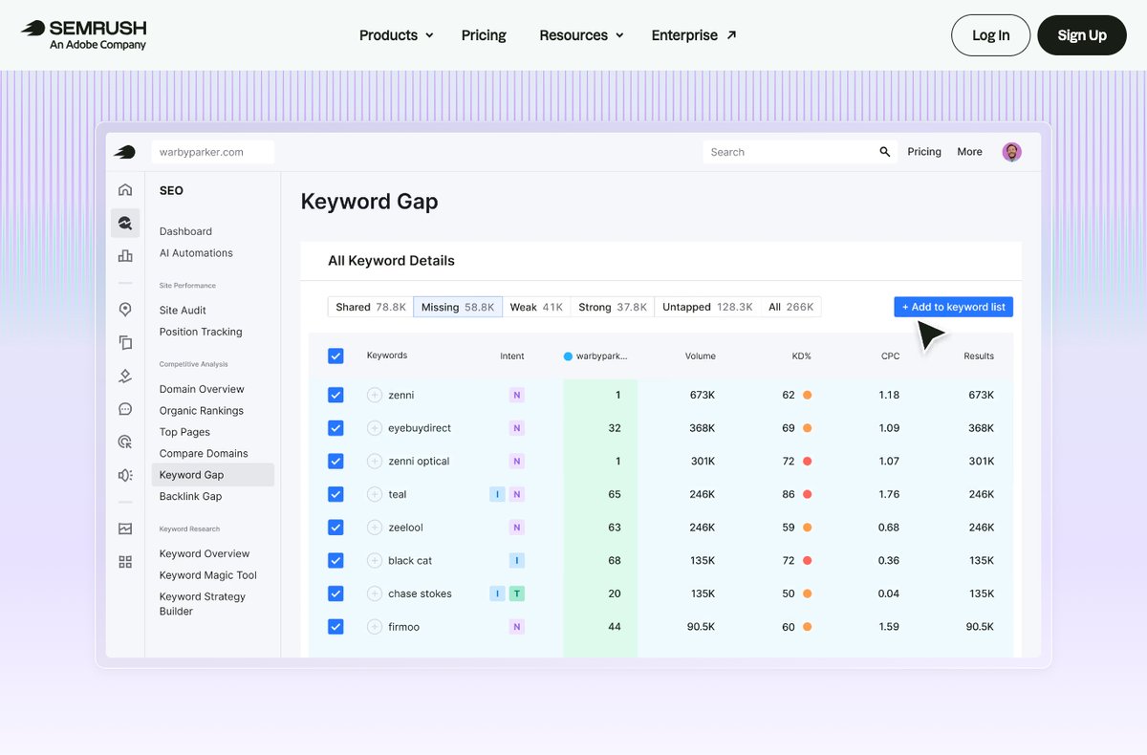Open the More menu in the app toolbar

click(x=969, y=152)
